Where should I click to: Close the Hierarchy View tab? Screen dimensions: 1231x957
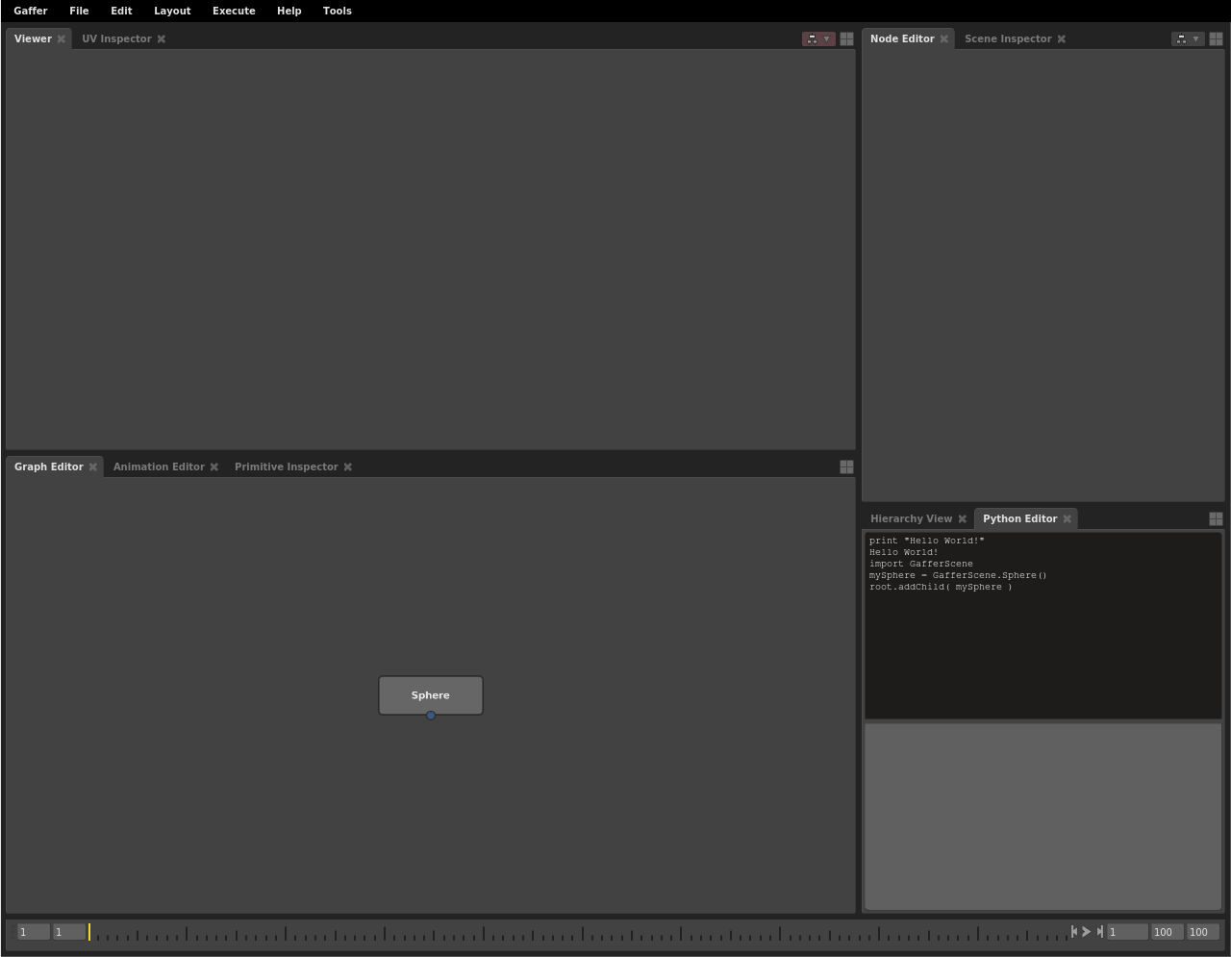pyautogui.click(x=963, y=519)
